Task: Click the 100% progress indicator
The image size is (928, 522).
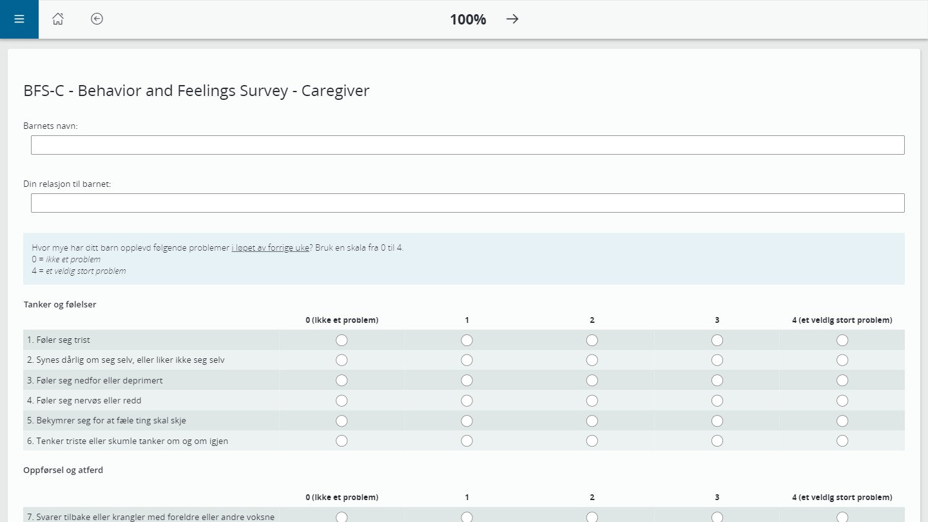Action: click(467, 19)
